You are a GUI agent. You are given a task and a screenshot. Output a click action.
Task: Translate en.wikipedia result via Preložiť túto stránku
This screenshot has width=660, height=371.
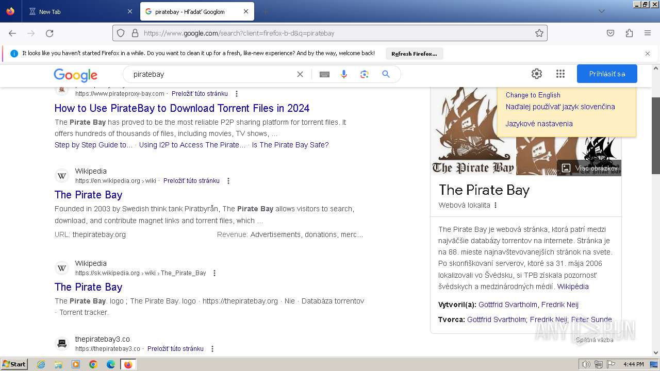coord(191,181)
